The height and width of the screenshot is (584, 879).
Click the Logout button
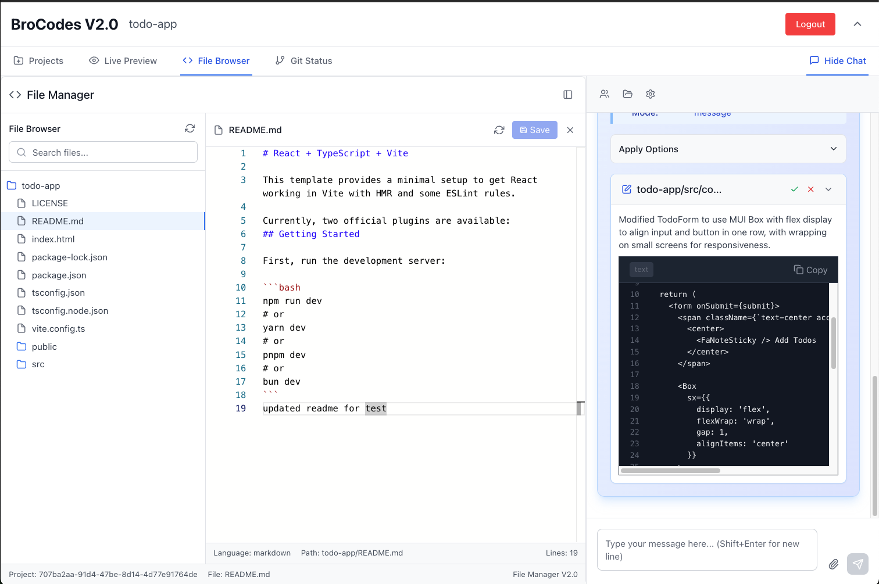(x=810, y=24)
